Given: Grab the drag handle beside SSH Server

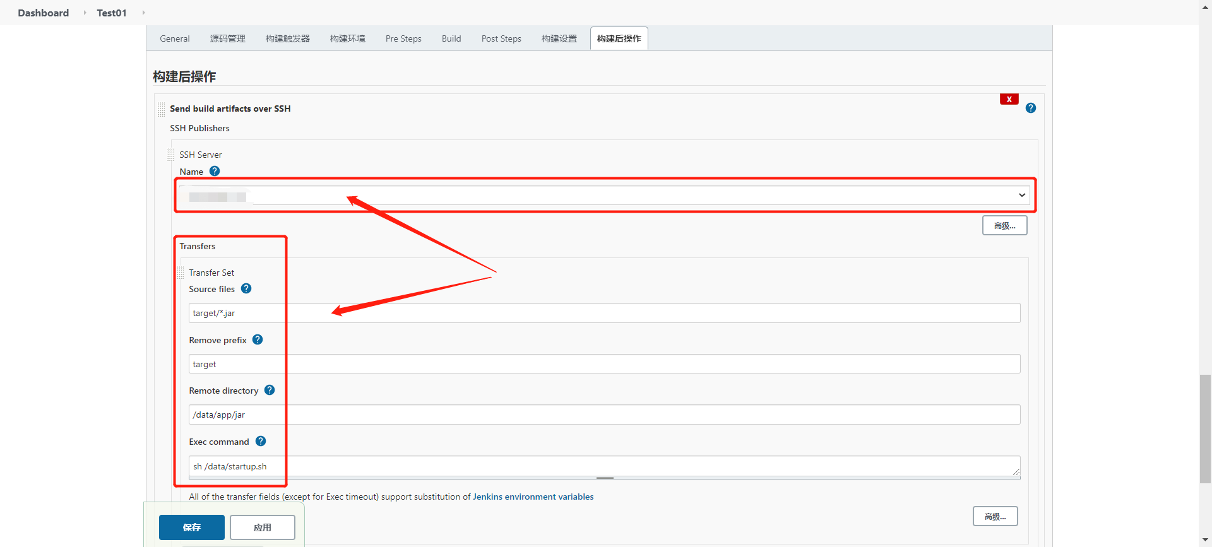Looking at the screenshot, I should pos(171,155).
